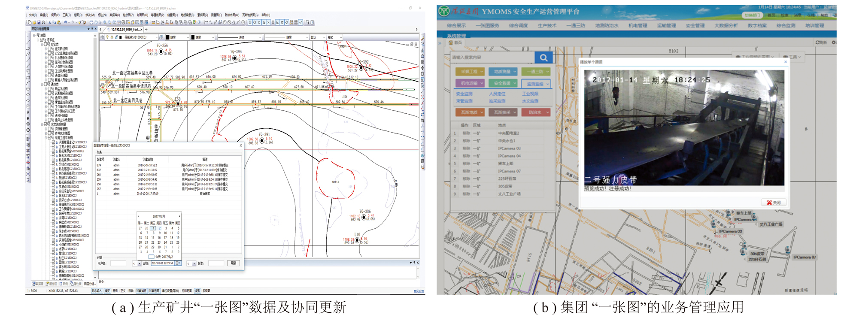This screenshot has height=315, width=862.
Task: Open the date picker dropdown in filter row
Action: 178,263
